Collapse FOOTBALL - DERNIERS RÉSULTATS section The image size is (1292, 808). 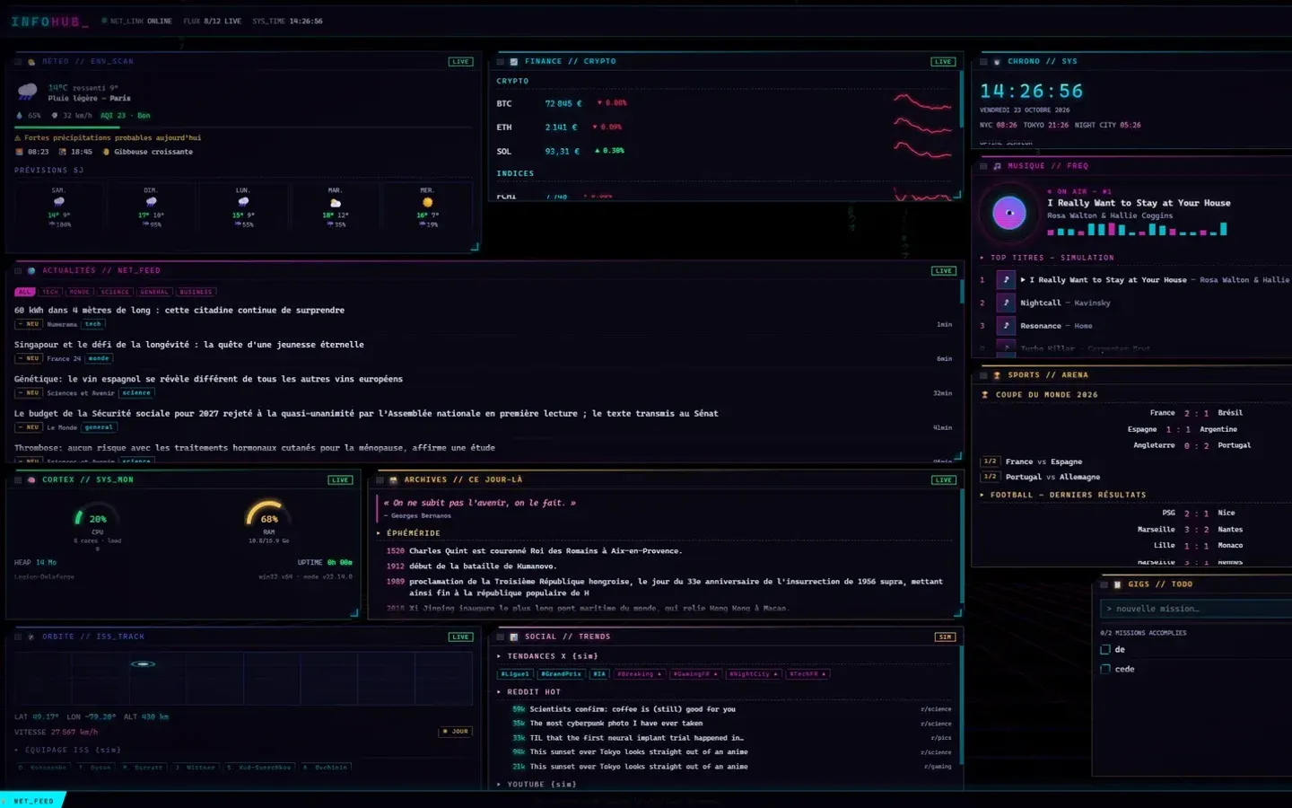pyautogui.click(x=1063, y=495)
